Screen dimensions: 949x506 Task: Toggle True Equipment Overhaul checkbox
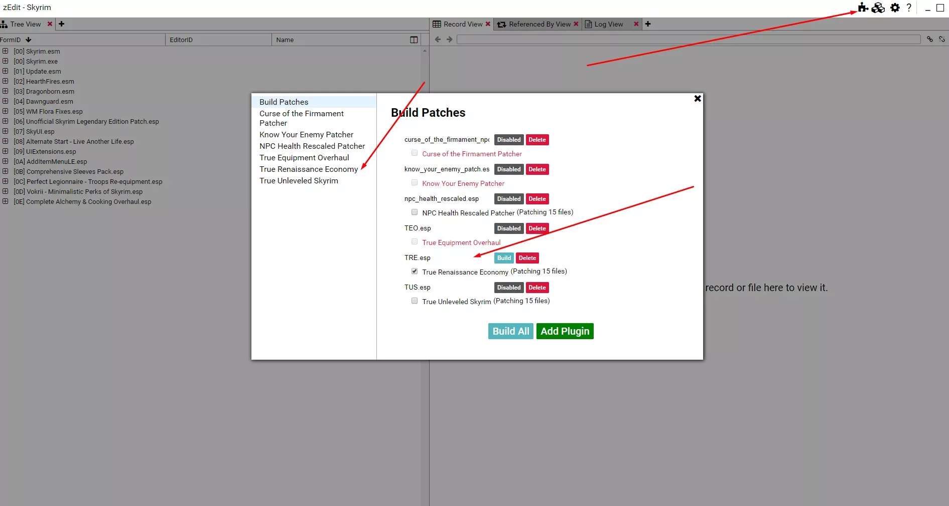(415, 241)
